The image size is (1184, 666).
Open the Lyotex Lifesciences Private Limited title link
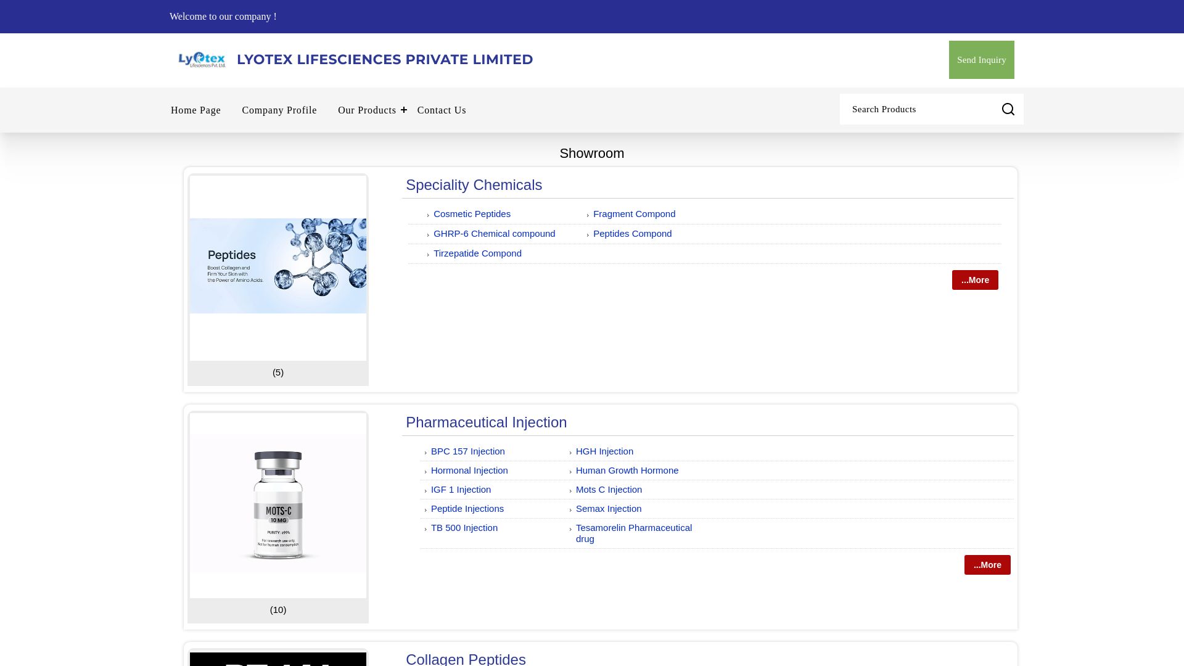coord(385,60)
